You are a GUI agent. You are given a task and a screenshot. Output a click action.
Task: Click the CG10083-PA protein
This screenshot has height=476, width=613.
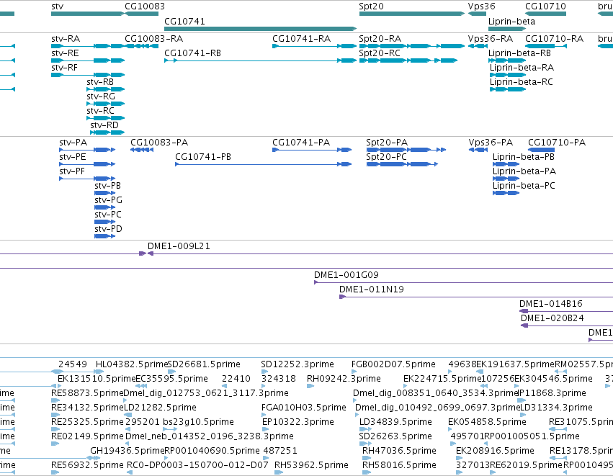pyautogui.click(x=142, y=150)
